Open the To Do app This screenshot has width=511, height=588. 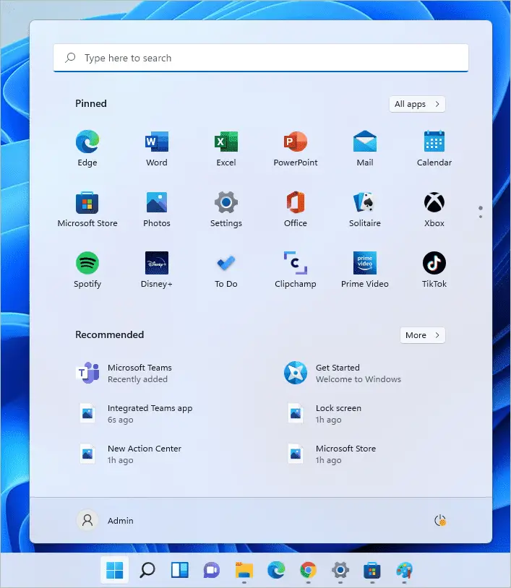click(226, 269)
